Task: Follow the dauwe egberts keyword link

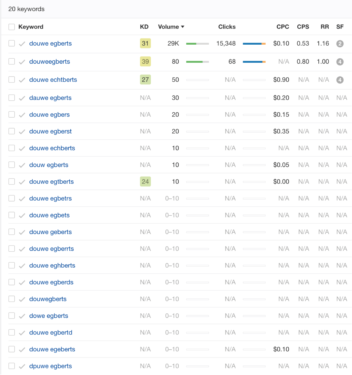Action: (x=51, y=98)
